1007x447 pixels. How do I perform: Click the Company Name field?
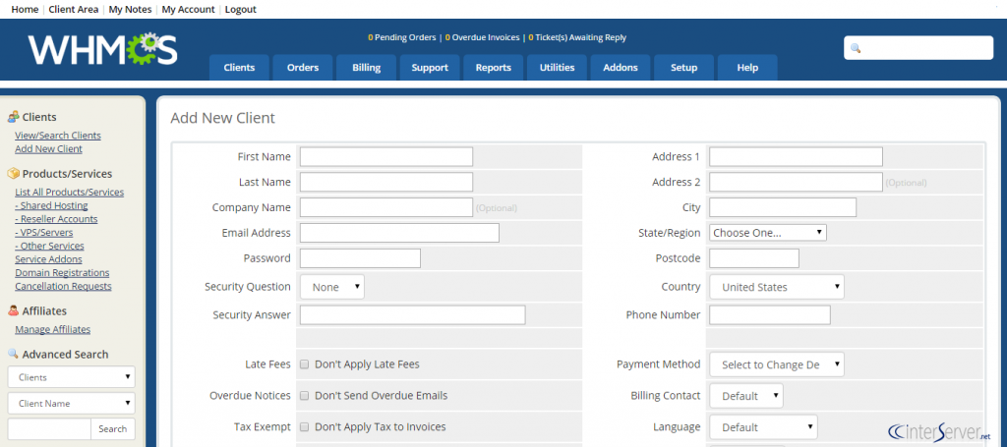pyautogui.click(x=386, y=207)
